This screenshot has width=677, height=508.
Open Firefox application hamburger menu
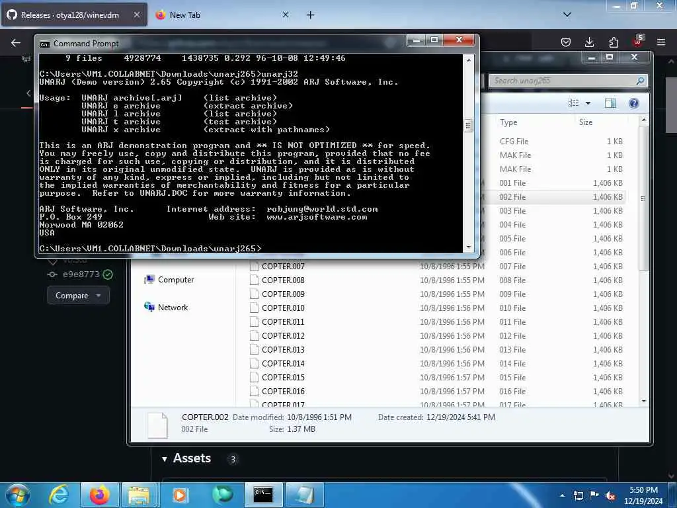coord(661,42)
